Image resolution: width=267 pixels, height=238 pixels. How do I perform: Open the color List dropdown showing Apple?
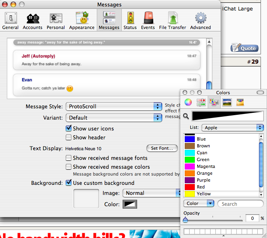(232, 128)
